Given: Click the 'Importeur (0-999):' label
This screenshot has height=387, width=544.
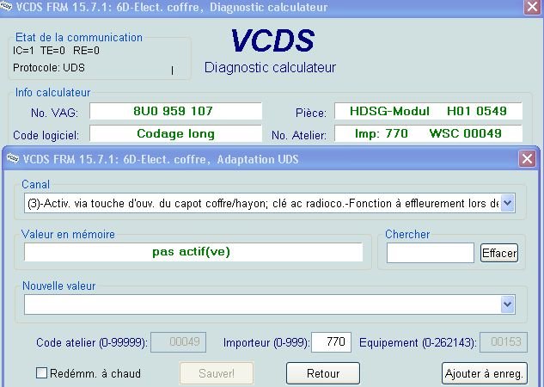Looking at the screenshot, I should (266, 342).
